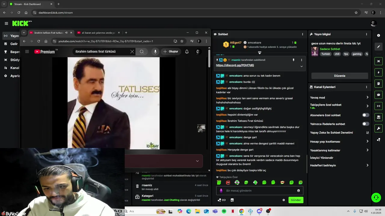Screen dimensions: 385x216
Task: Click YouTube search magnifier button
Action: (142, 52)
